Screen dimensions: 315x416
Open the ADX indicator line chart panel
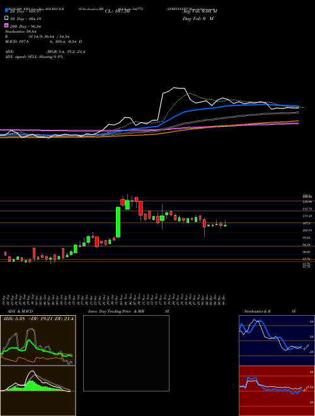38,340
